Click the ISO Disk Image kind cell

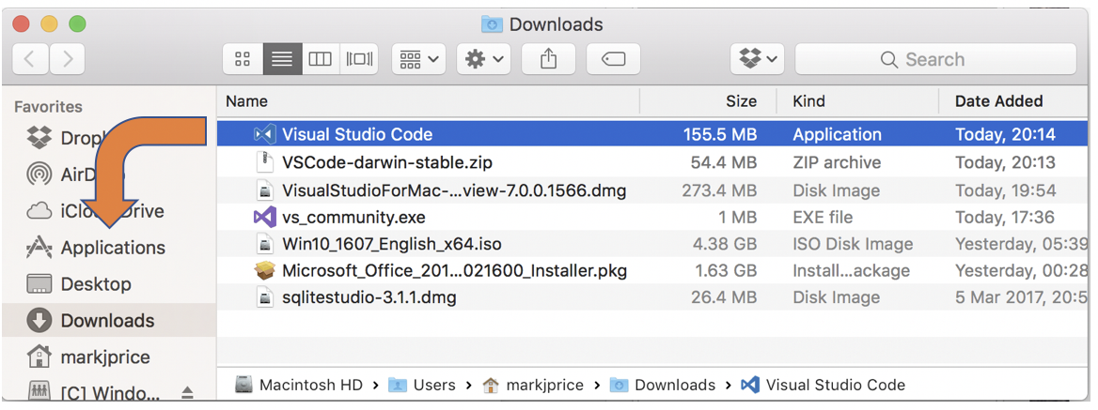853,245
